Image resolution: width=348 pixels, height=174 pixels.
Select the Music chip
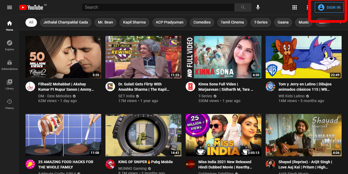304,22
